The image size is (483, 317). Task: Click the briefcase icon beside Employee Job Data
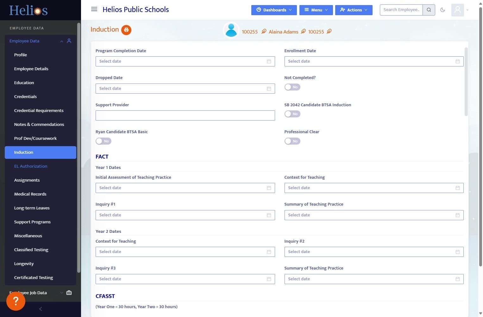[x=69, y=293]
